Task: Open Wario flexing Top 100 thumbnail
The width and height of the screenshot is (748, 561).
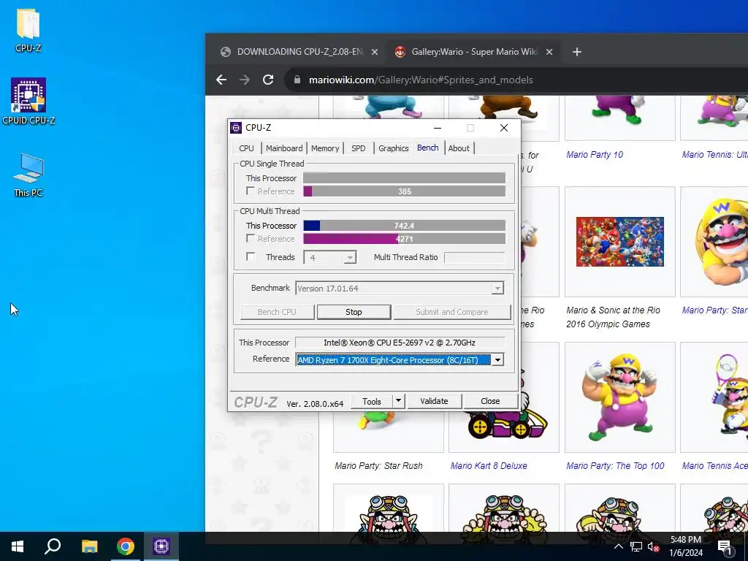Action: (619, 397)
